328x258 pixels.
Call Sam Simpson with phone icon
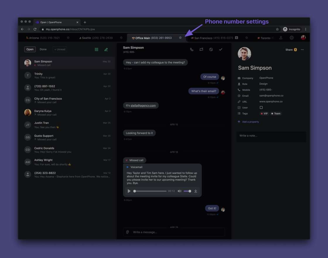click(x=192, y=49)
